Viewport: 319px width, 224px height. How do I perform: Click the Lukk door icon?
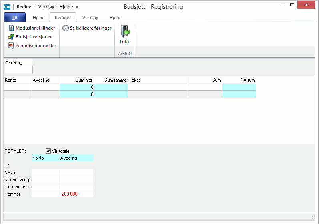pyautogui.click(x=125, y=32)
